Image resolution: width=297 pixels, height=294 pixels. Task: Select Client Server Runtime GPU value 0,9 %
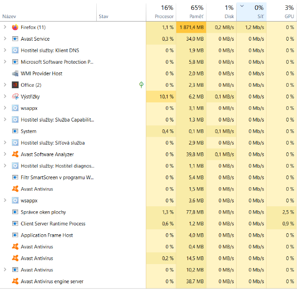point(282,223)
